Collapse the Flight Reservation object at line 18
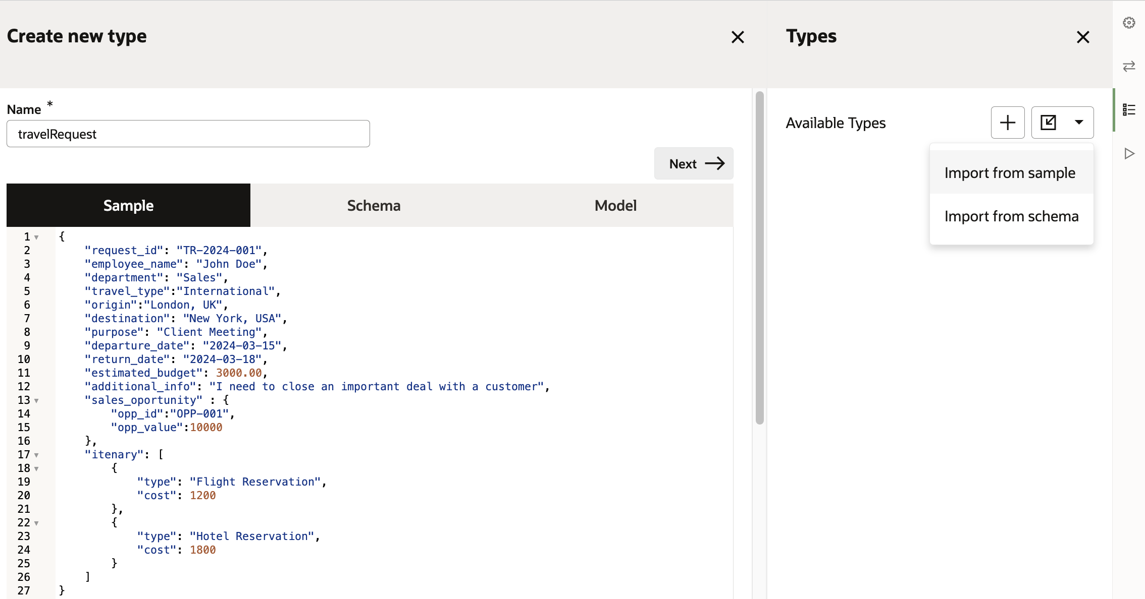The height and width of the screenshot is (599, 1145). (x=36, y=468)
